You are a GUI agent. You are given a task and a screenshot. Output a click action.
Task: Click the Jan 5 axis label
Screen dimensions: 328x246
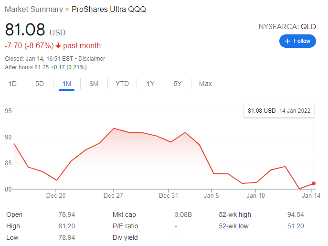pyautogui.click(x=212, y=195)
